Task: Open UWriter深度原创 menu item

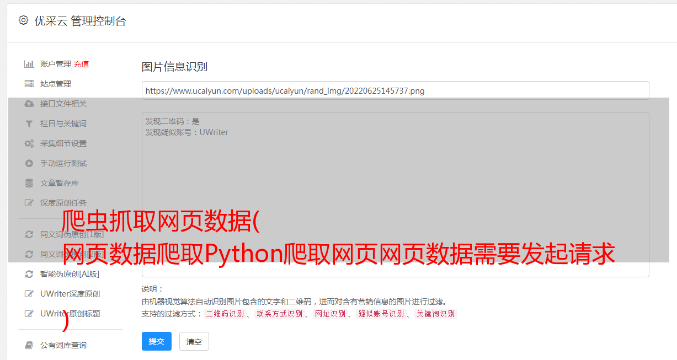Action: pyautogui.click(x=70, y=294)
